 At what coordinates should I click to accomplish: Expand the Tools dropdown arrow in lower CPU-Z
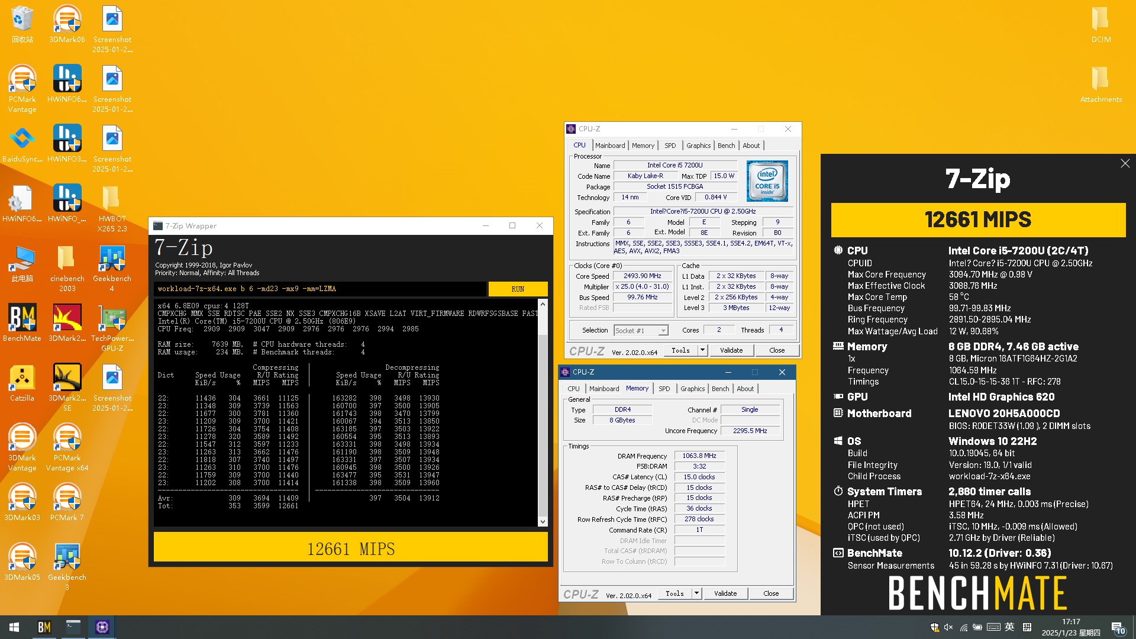(696, 593)
